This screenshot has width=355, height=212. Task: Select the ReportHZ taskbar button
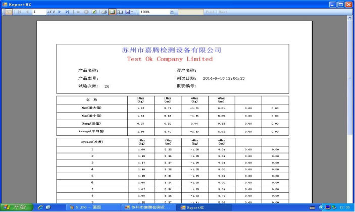[x=204, y=207]
